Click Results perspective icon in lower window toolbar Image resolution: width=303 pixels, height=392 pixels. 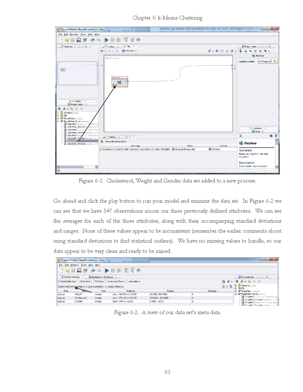[132, 271]
